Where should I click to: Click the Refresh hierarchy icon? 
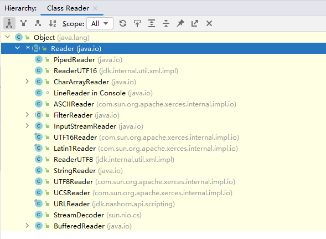coord(123,23)
